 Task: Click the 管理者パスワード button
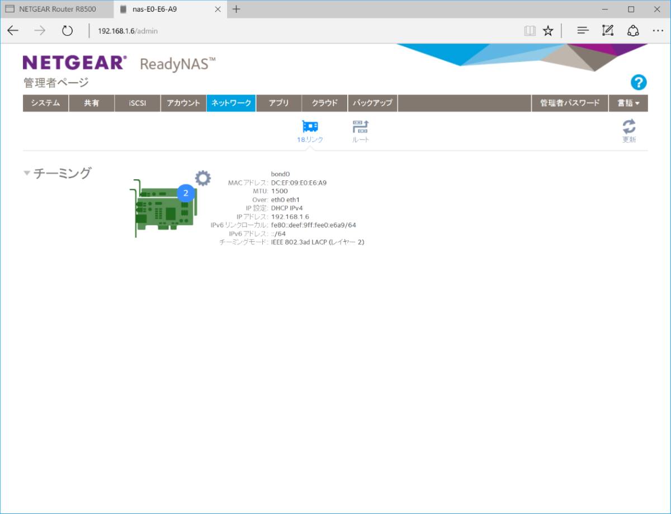tap(569, 103)
